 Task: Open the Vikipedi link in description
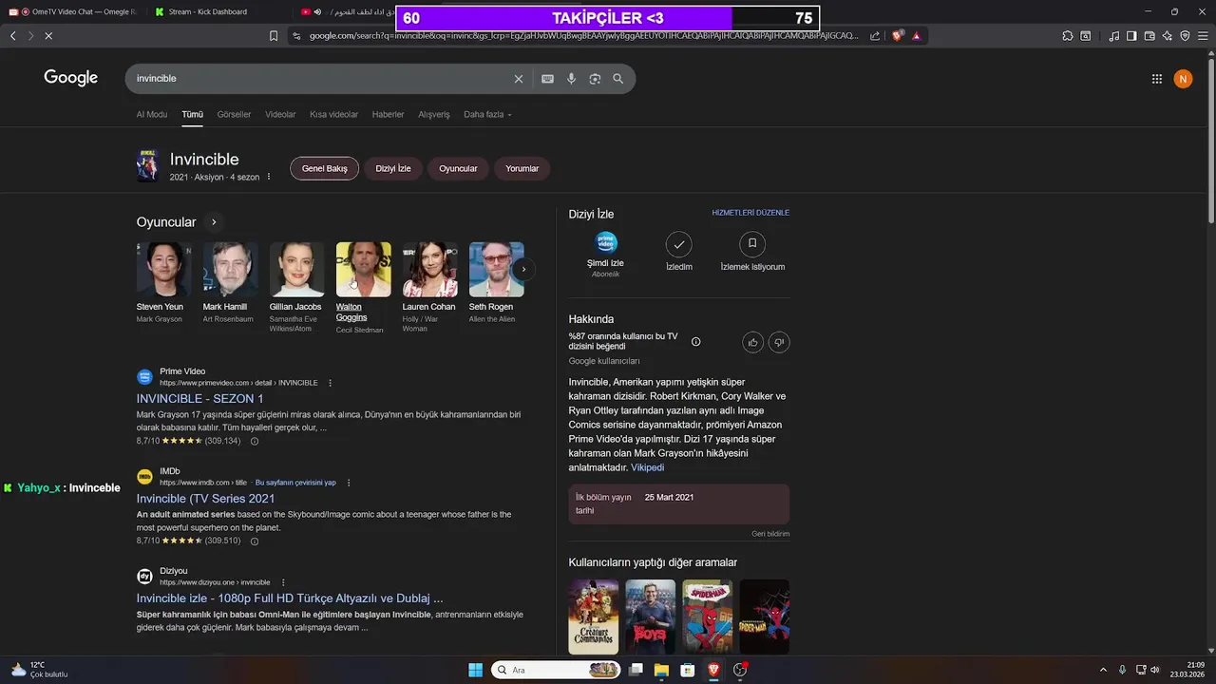[x=648, y=467]
